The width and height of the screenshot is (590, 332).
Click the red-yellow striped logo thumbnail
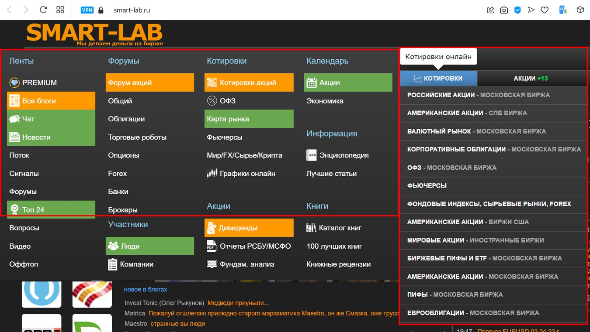point(92,294)
